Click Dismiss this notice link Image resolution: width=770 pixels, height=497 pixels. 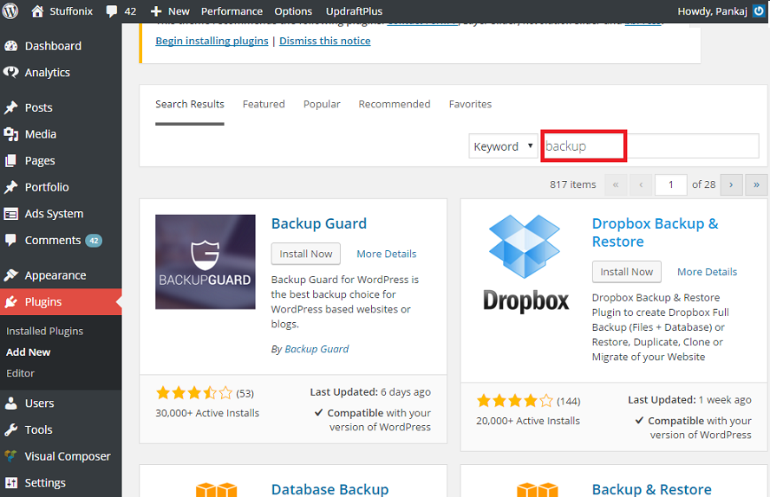click(324, 41)
